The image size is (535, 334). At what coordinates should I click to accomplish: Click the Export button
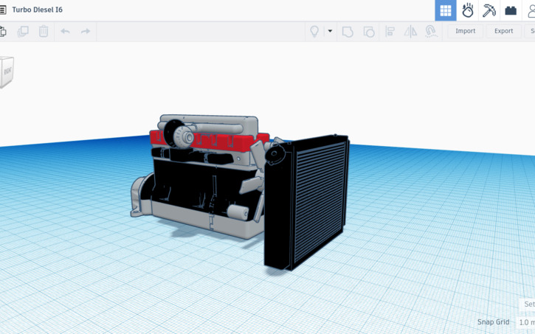[x=503, y=31]
